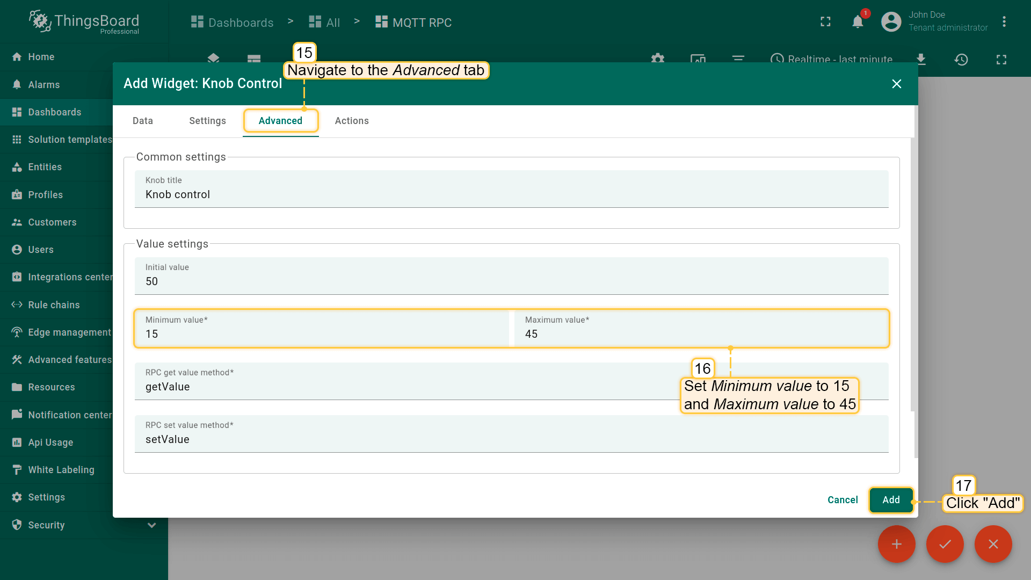The image size is (1031, 580).
Task: Switch to the Data tab
Action: 143,121
